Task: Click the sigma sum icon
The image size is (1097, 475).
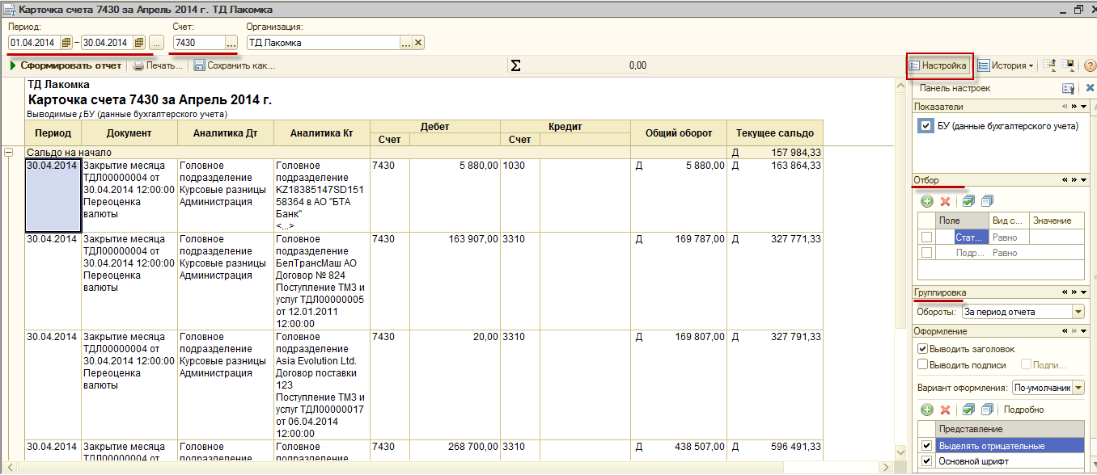Action: tap(515, 65)
